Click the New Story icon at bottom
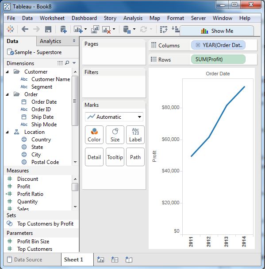 tap(129, 260)
